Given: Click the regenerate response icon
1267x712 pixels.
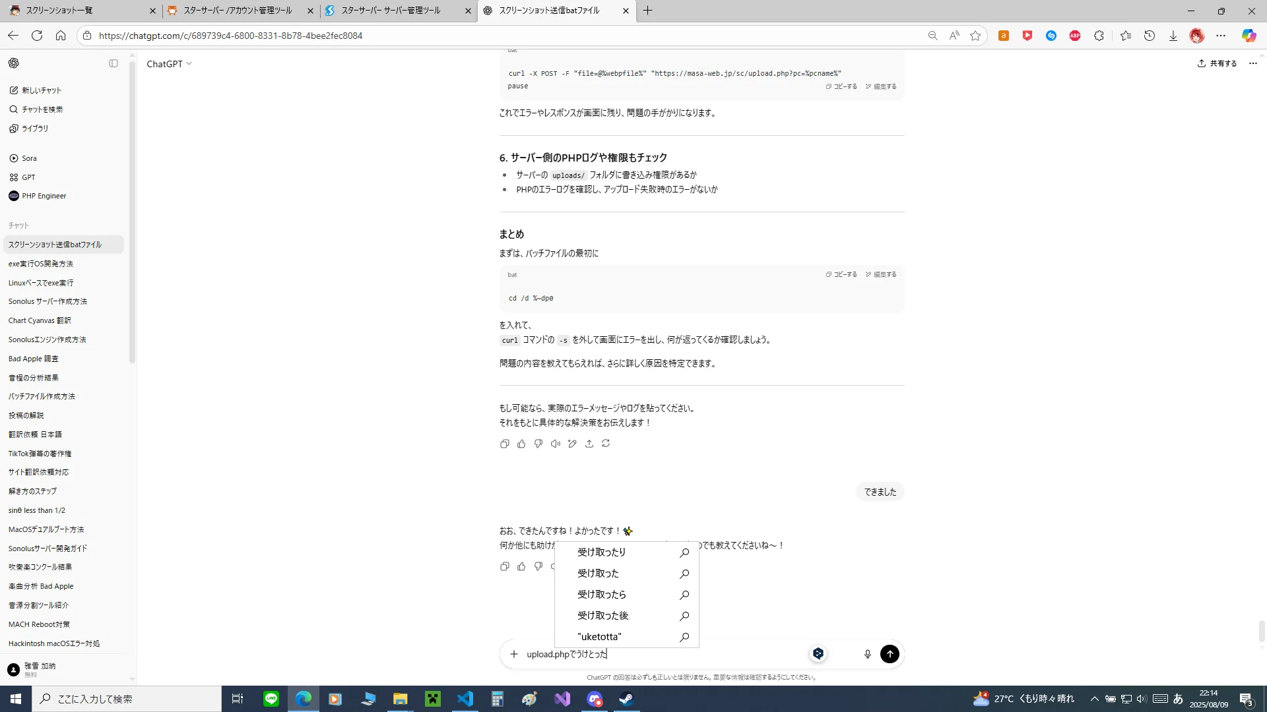Looking at the screenshot, I should pyautogui.click(x=606, y=444).
